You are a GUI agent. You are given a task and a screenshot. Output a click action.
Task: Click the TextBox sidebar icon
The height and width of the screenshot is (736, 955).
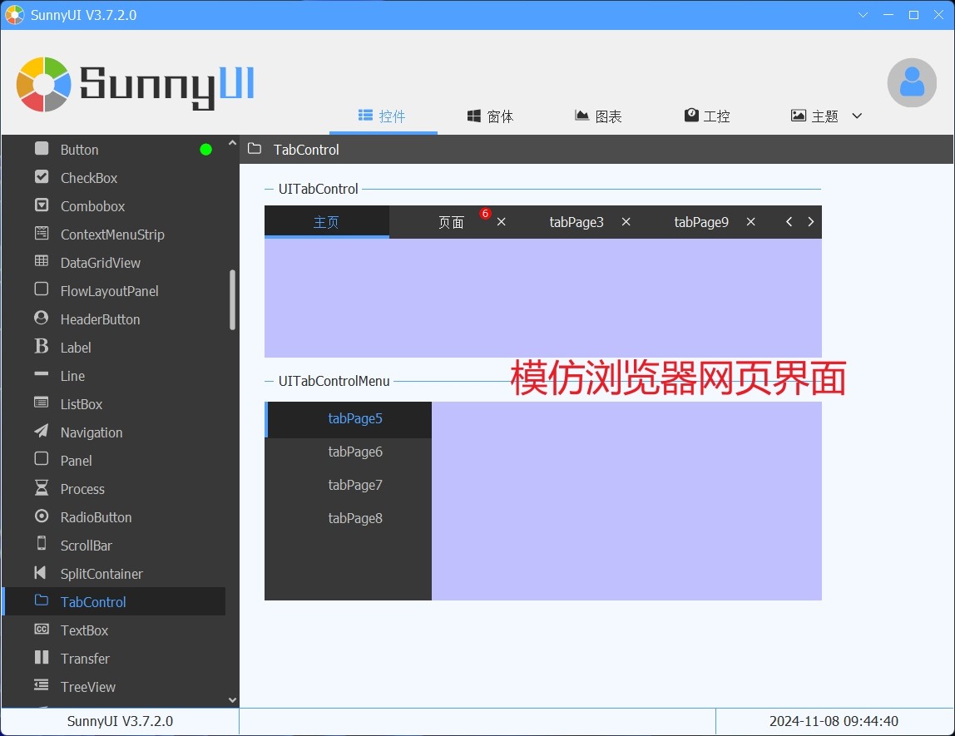(x=42, y=630)
